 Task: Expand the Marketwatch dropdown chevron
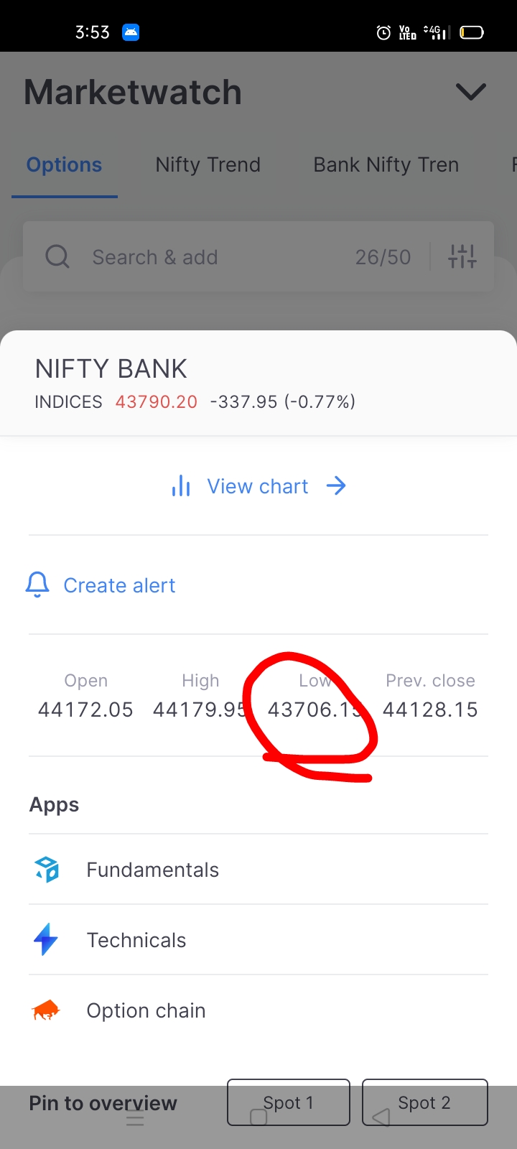click(471, 92)
